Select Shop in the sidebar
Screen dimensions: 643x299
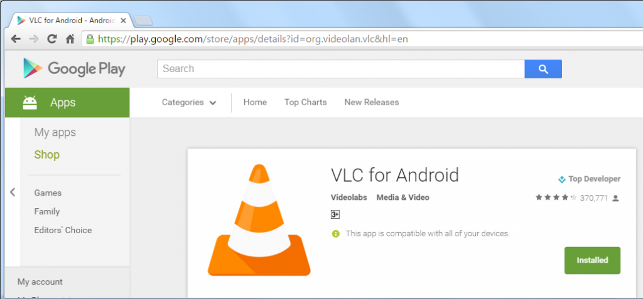point(46,155)
